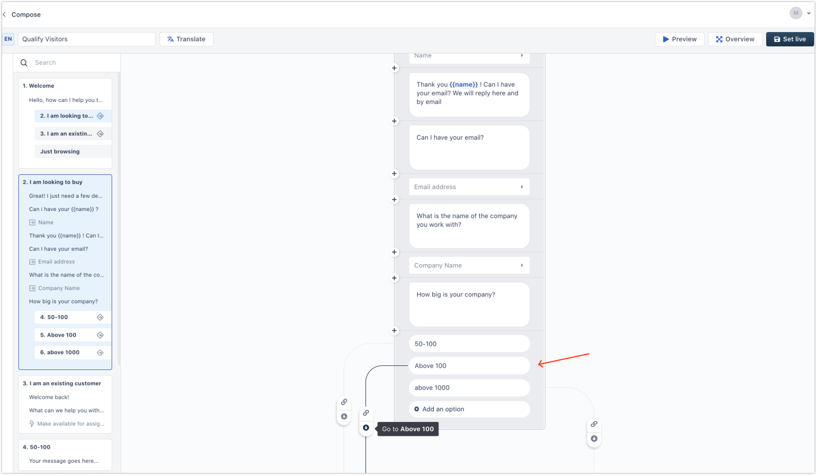Click the link icon above Go to Above 100

(366, 413)
